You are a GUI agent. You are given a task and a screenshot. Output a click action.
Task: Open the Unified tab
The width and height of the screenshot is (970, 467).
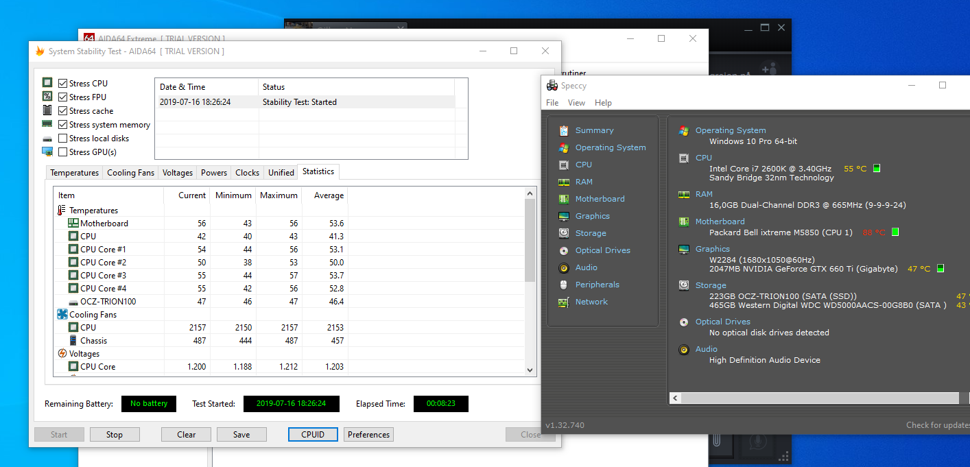click(281, 173)
